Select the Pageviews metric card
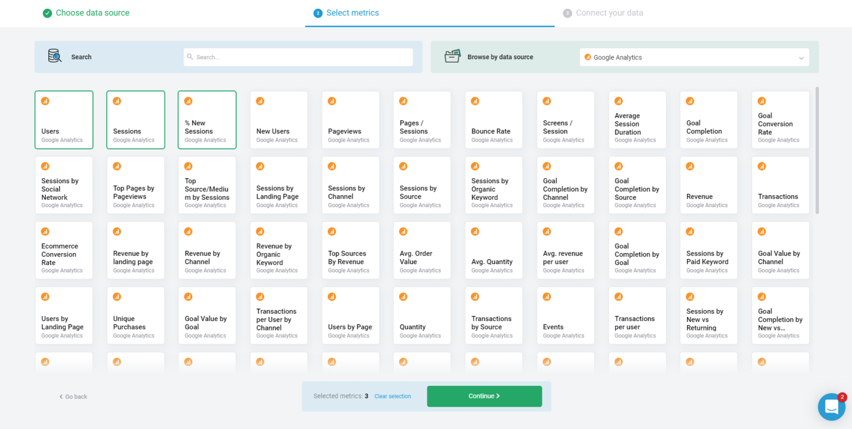This screenshot has height=429, width=852. tap(350, 120)
